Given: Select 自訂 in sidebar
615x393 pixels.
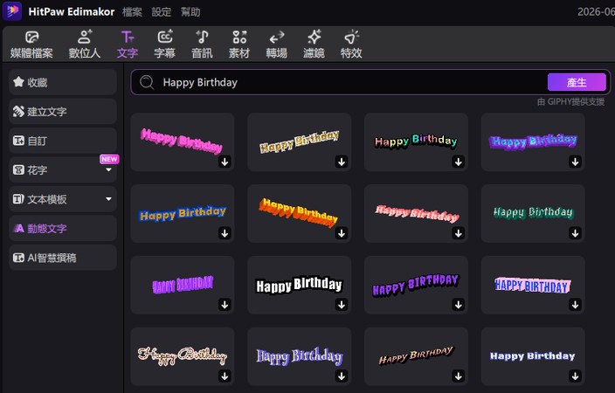Looking at the screenshot, I should [63, 141].
